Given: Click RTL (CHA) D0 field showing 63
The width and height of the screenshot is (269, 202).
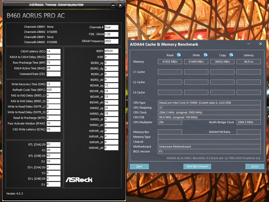Looking at the screenshot, I should pos(53,145).
